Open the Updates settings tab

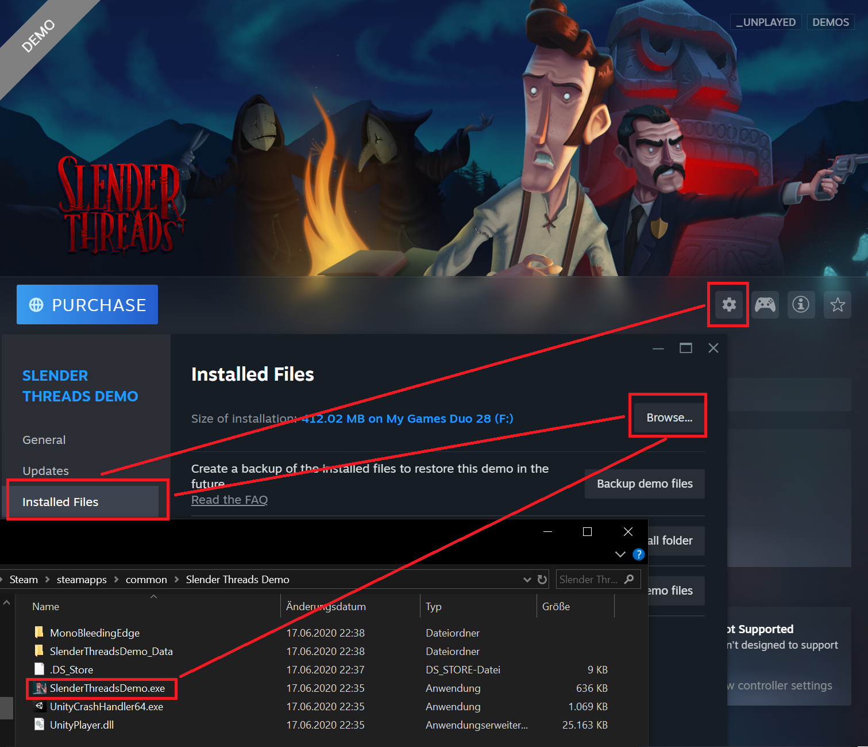click(x=46, y=471)
